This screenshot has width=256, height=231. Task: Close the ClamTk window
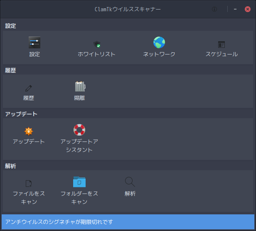pyautogui.click(x=248, y=9)
